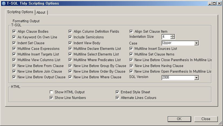The height and width of the screenshot is (126, 223).
Task: Uncheck Multiline Select Elements List
Action: tap(70, 54)
